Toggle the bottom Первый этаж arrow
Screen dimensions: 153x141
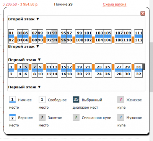39,87
